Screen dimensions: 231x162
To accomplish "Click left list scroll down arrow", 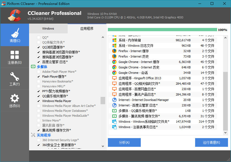I will 103,146.
